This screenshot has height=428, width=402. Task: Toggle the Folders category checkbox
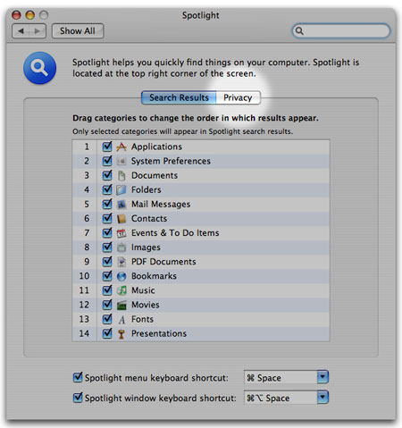pos(107,189)
